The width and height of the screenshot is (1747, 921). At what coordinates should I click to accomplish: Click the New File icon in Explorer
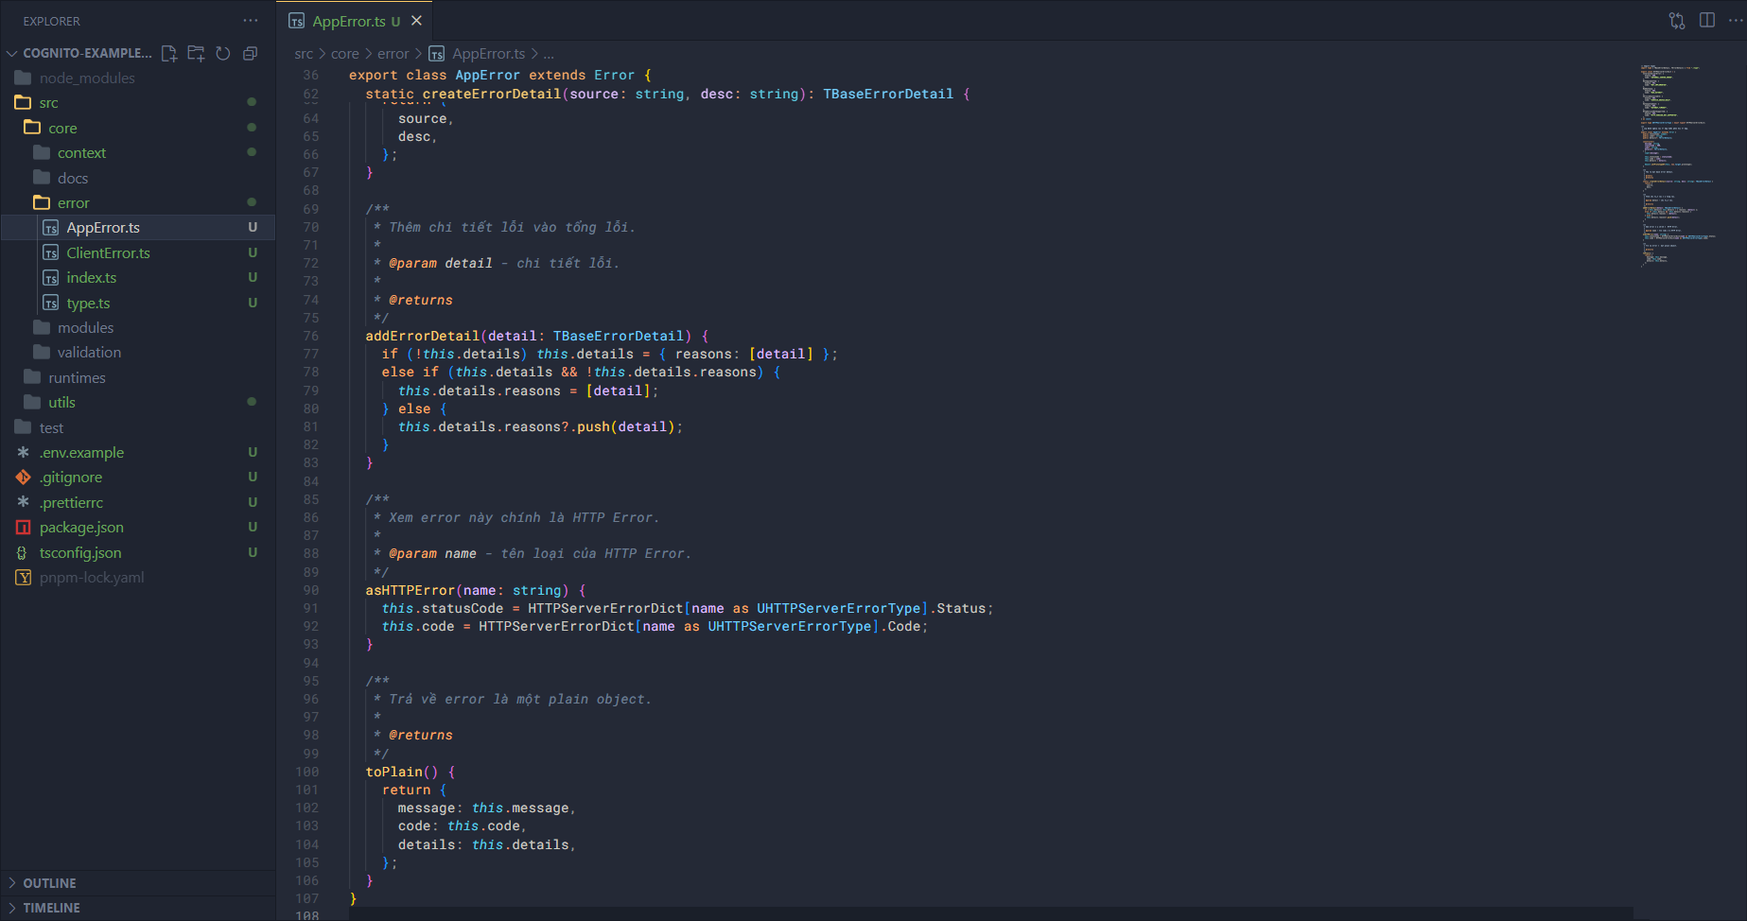tap(169, 54)
